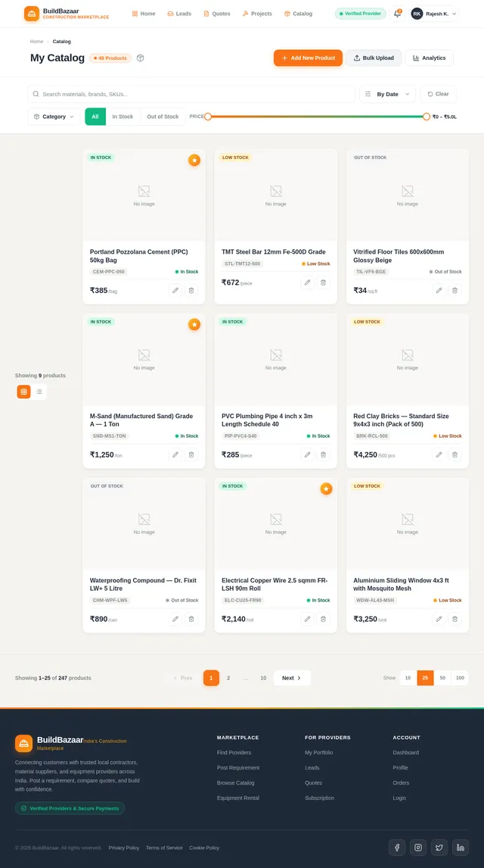
Task: Edit the Portland Pozzolana Cement product
Action: click(175, 290)
